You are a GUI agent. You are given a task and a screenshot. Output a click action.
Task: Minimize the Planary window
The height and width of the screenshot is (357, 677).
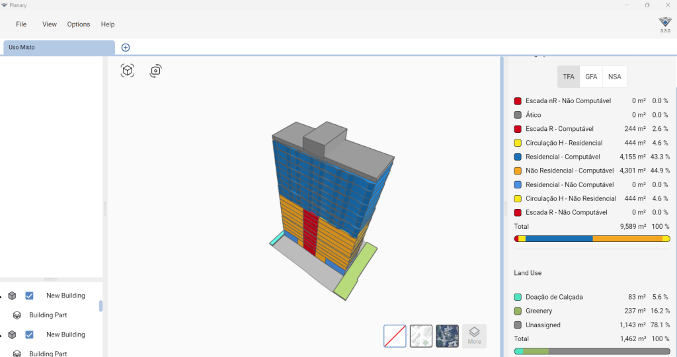(627, 5)
